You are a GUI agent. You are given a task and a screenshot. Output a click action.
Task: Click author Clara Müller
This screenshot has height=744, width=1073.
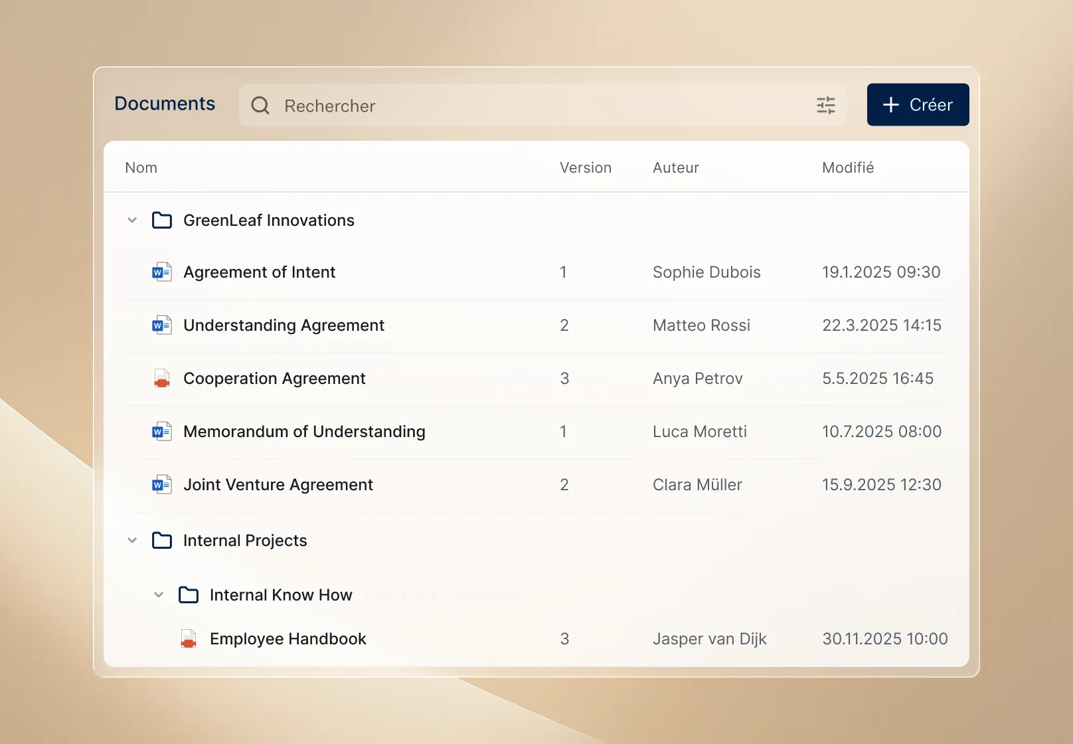pyautogui.click(x=697, y=485)
